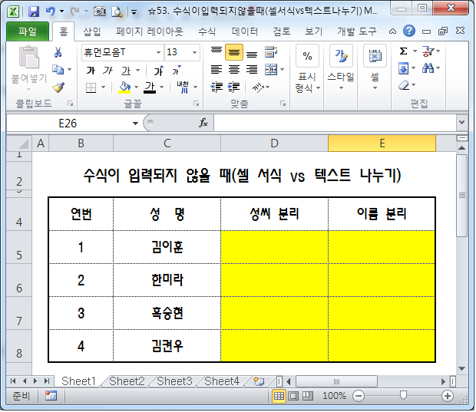476x412 pixels.
Task: Click the macro record icon in status bar
Action: (51, 396)
